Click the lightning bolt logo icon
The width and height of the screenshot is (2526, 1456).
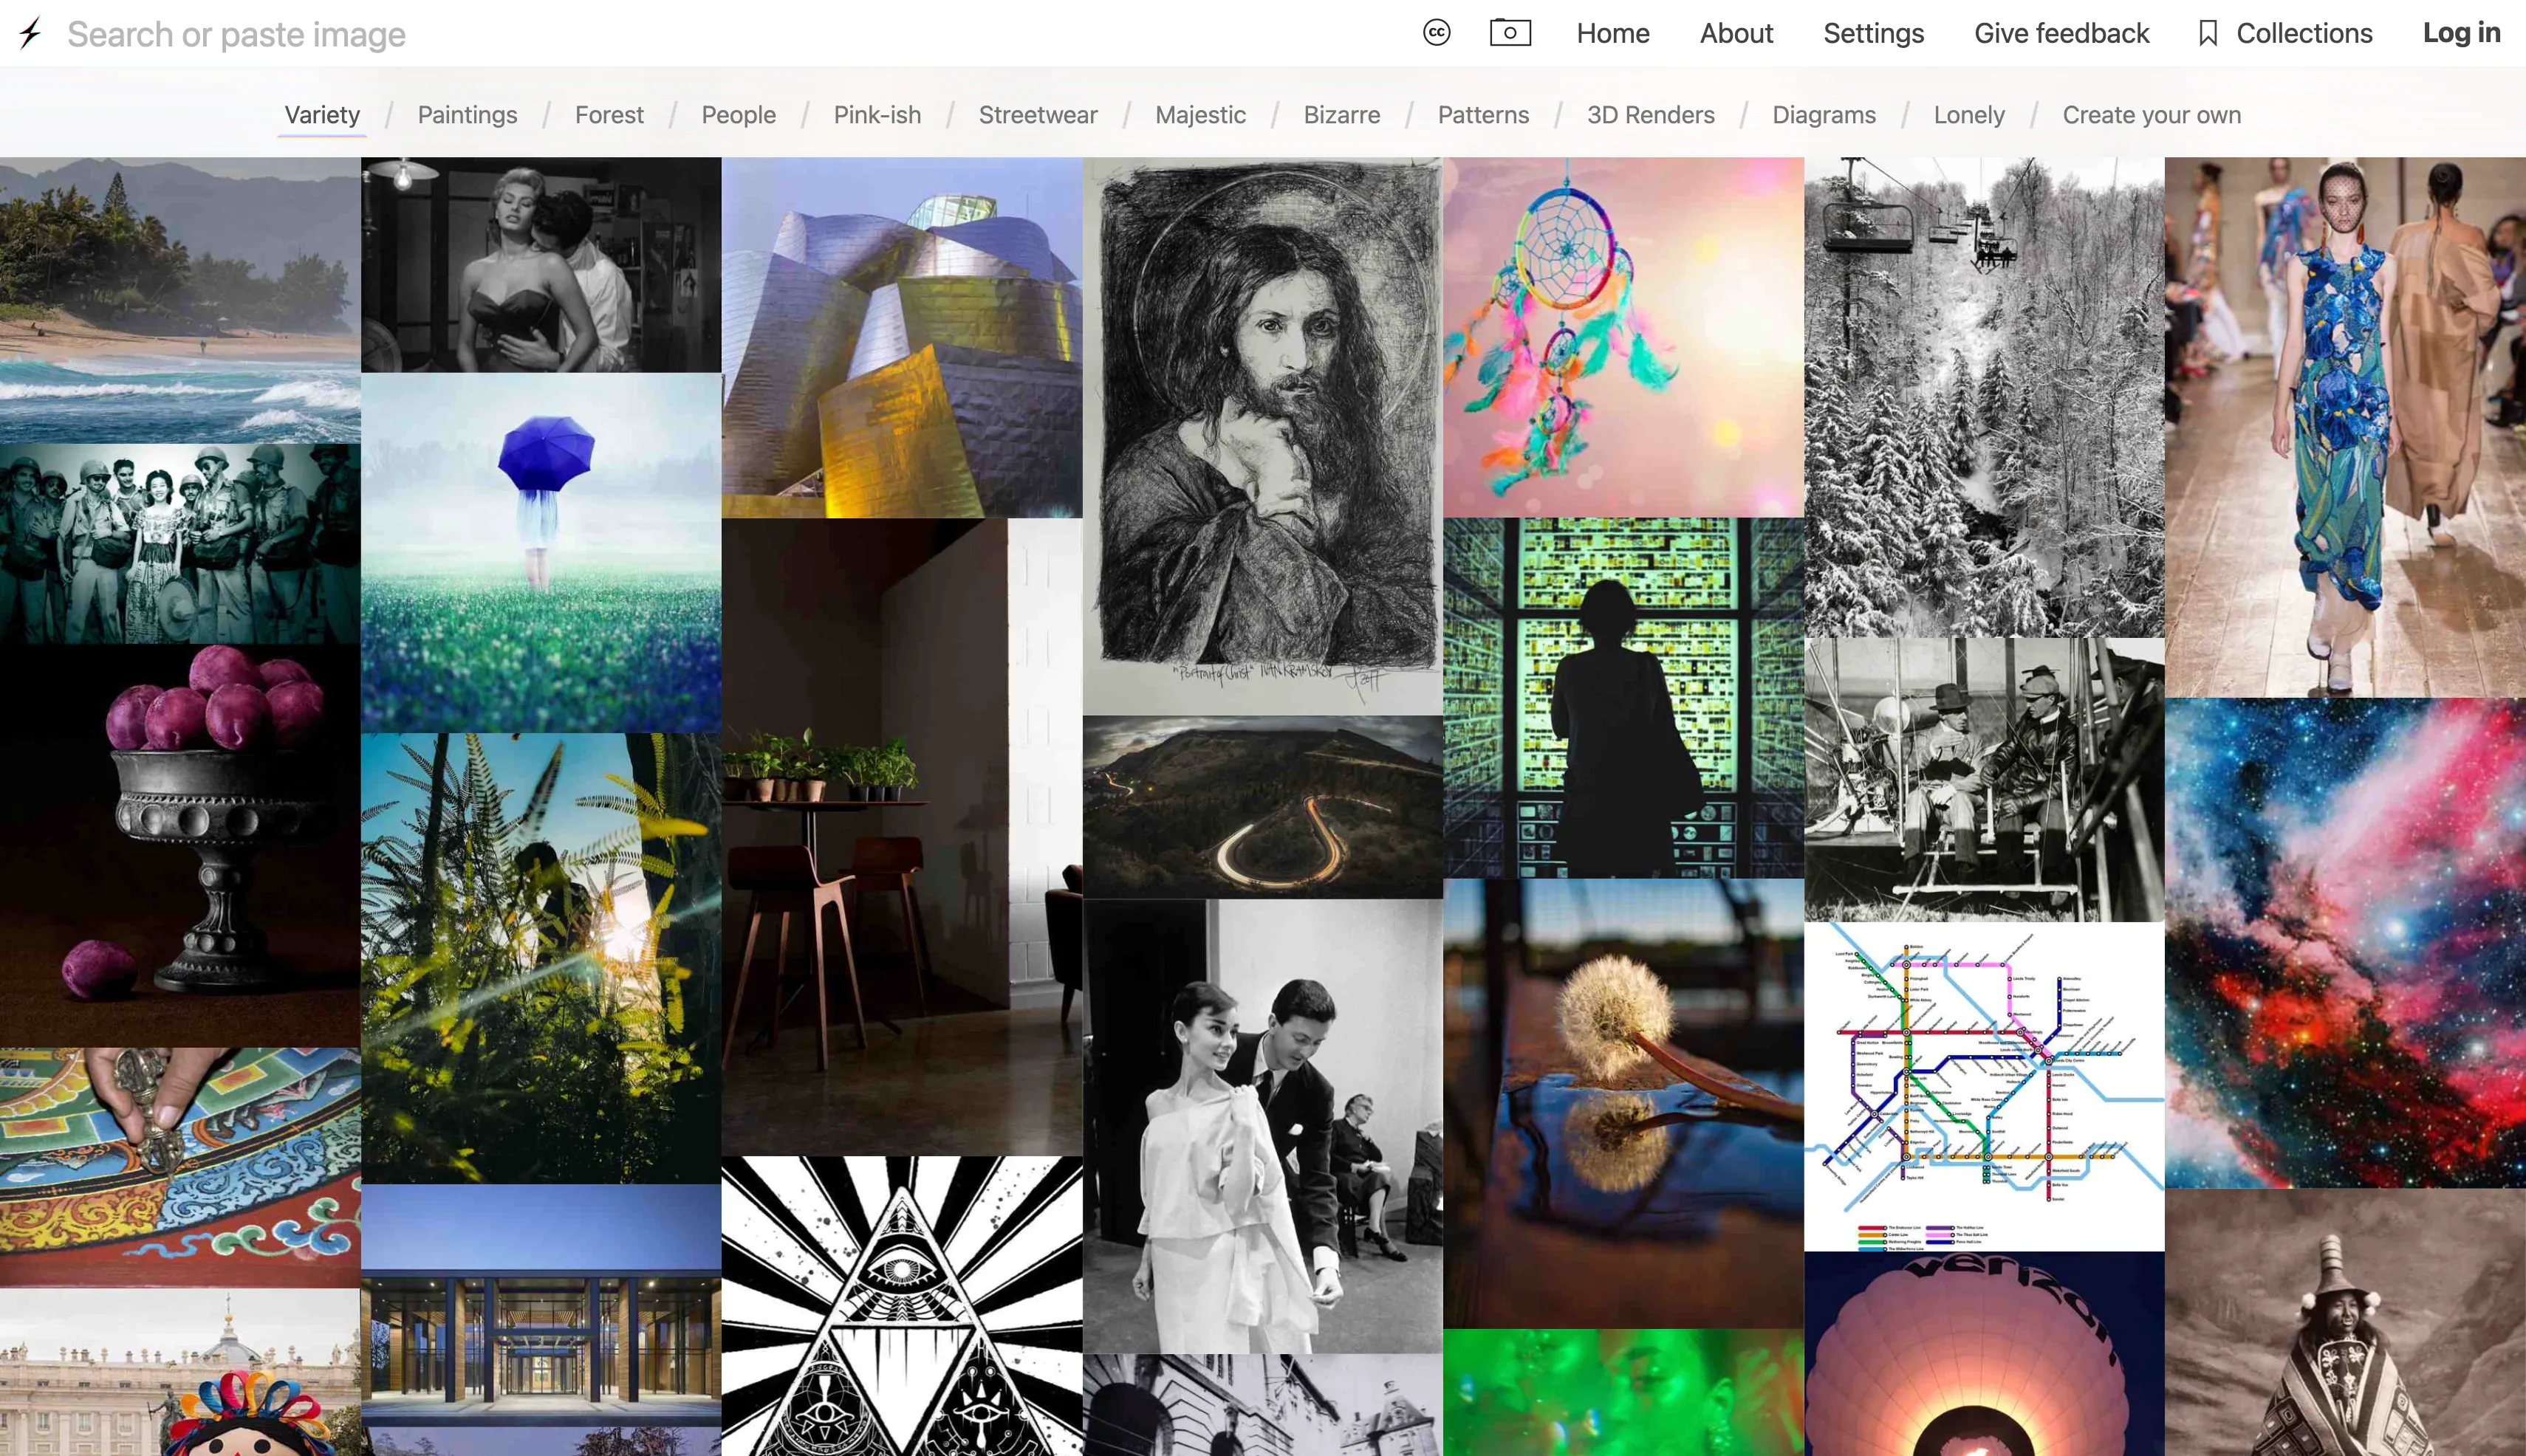pyautogui.click(x=30, y=33)
